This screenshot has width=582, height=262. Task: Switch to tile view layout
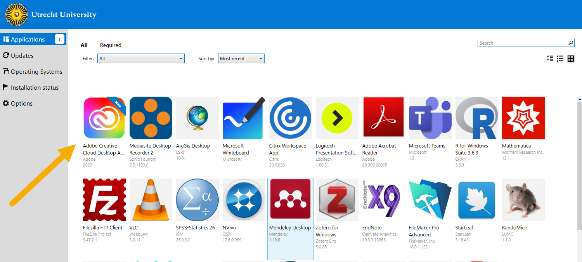pyautogui.click(x=571, y=58)
